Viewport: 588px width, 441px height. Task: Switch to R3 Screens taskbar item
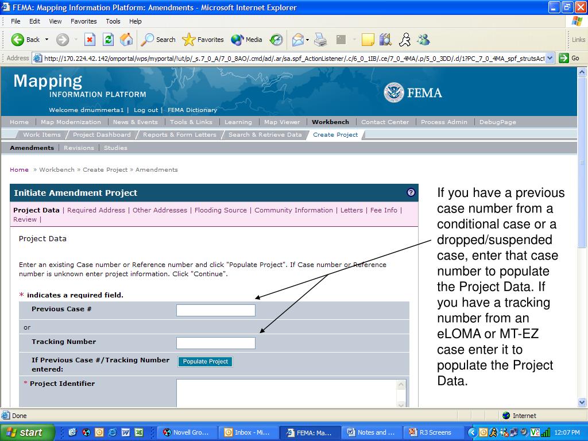pyautogui.click(x=433, y=432)
